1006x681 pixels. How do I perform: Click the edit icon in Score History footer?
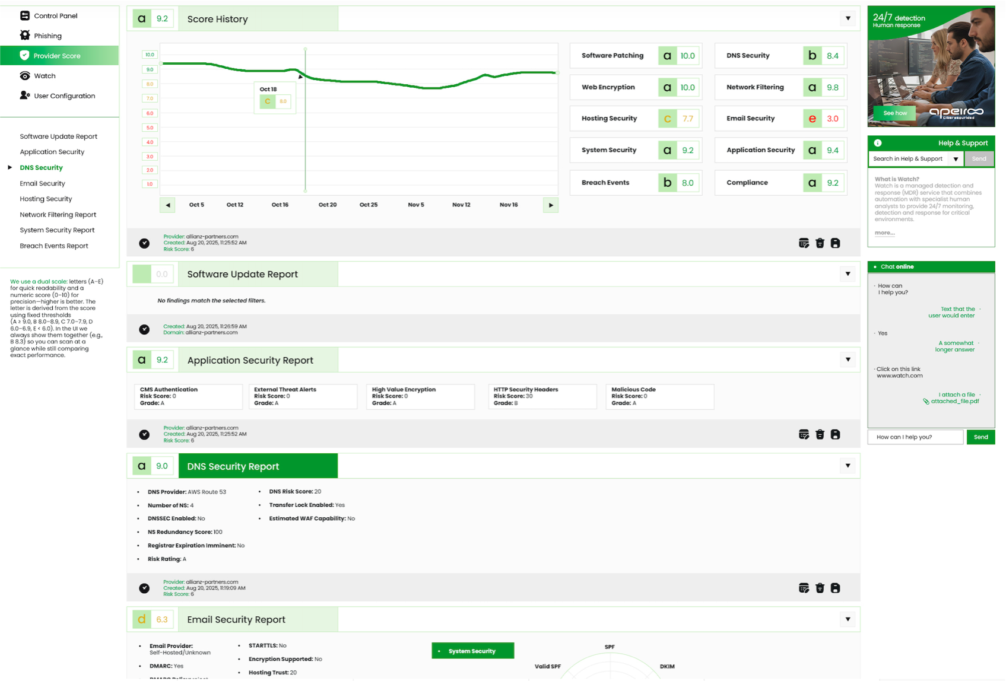804,243
